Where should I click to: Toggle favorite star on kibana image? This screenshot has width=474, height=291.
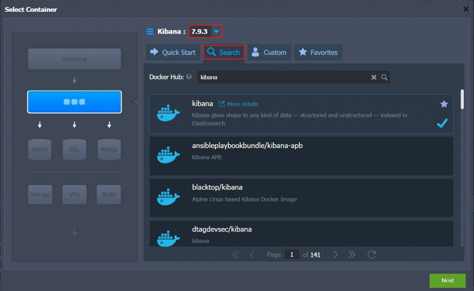(x=444, y=104)
